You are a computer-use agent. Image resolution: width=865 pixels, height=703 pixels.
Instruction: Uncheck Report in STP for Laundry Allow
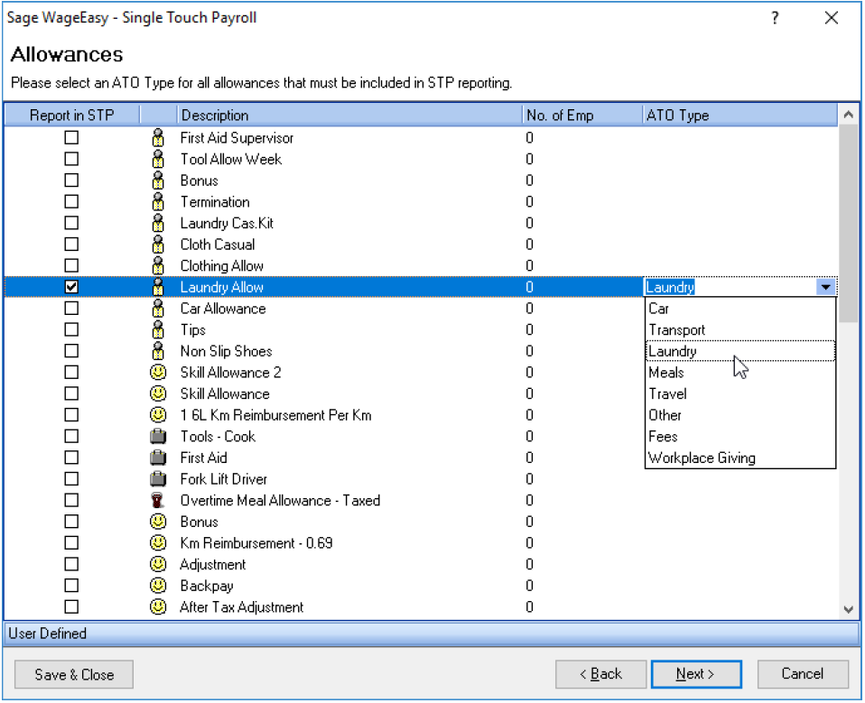71,287
